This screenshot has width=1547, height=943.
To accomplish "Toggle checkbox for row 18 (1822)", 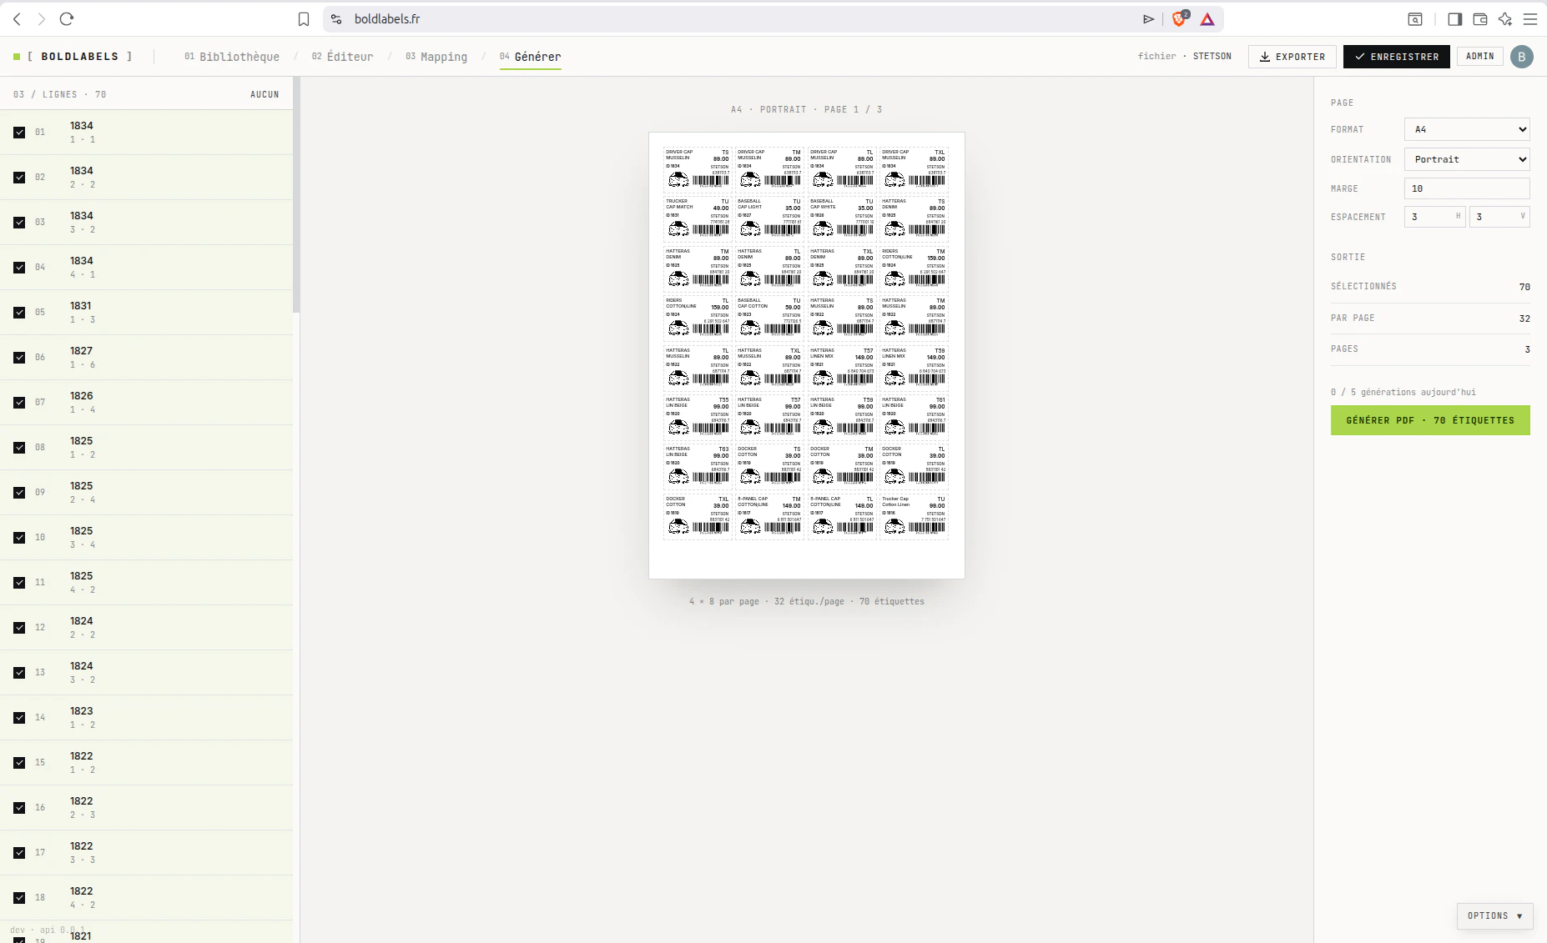I will click(19, 898).
